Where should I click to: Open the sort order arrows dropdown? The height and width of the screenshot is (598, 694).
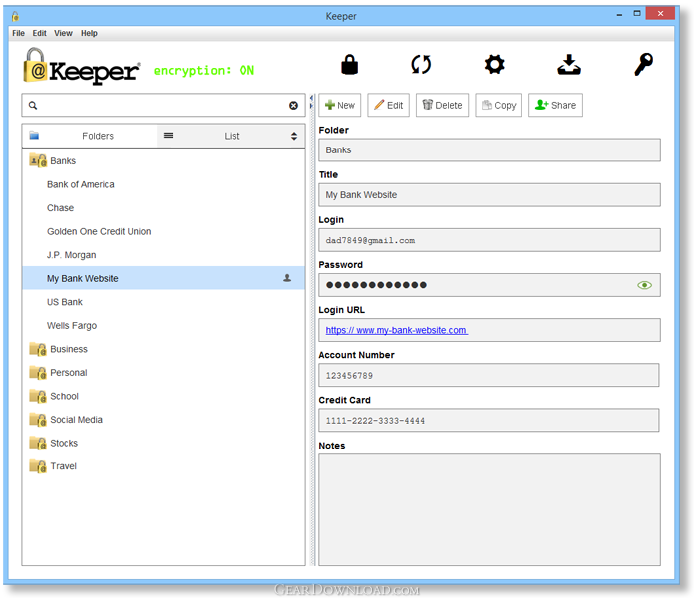pyautogui.click(x=294, y=136)
